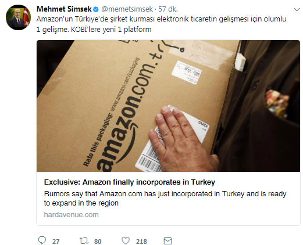Click the blue verified badge
This screenshot has height=245, width=303.
coord(96,9)
